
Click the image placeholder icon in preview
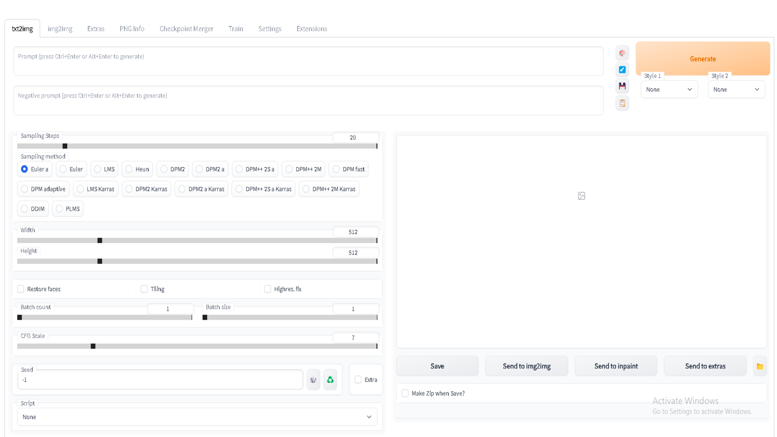point(582,196)
